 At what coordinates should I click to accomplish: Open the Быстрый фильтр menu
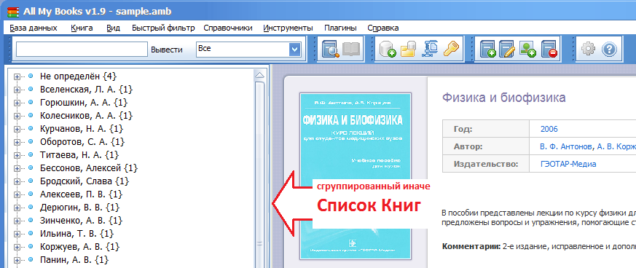pyautogui.click(x=163, y=28)
